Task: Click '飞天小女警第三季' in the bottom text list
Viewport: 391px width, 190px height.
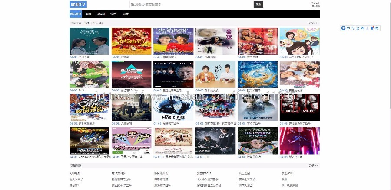Action: pos(208,179)
